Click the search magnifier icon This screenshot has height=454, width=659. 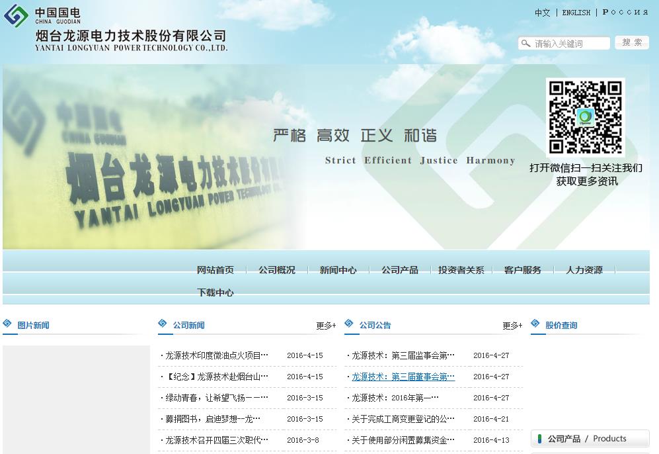pos(525,43)
